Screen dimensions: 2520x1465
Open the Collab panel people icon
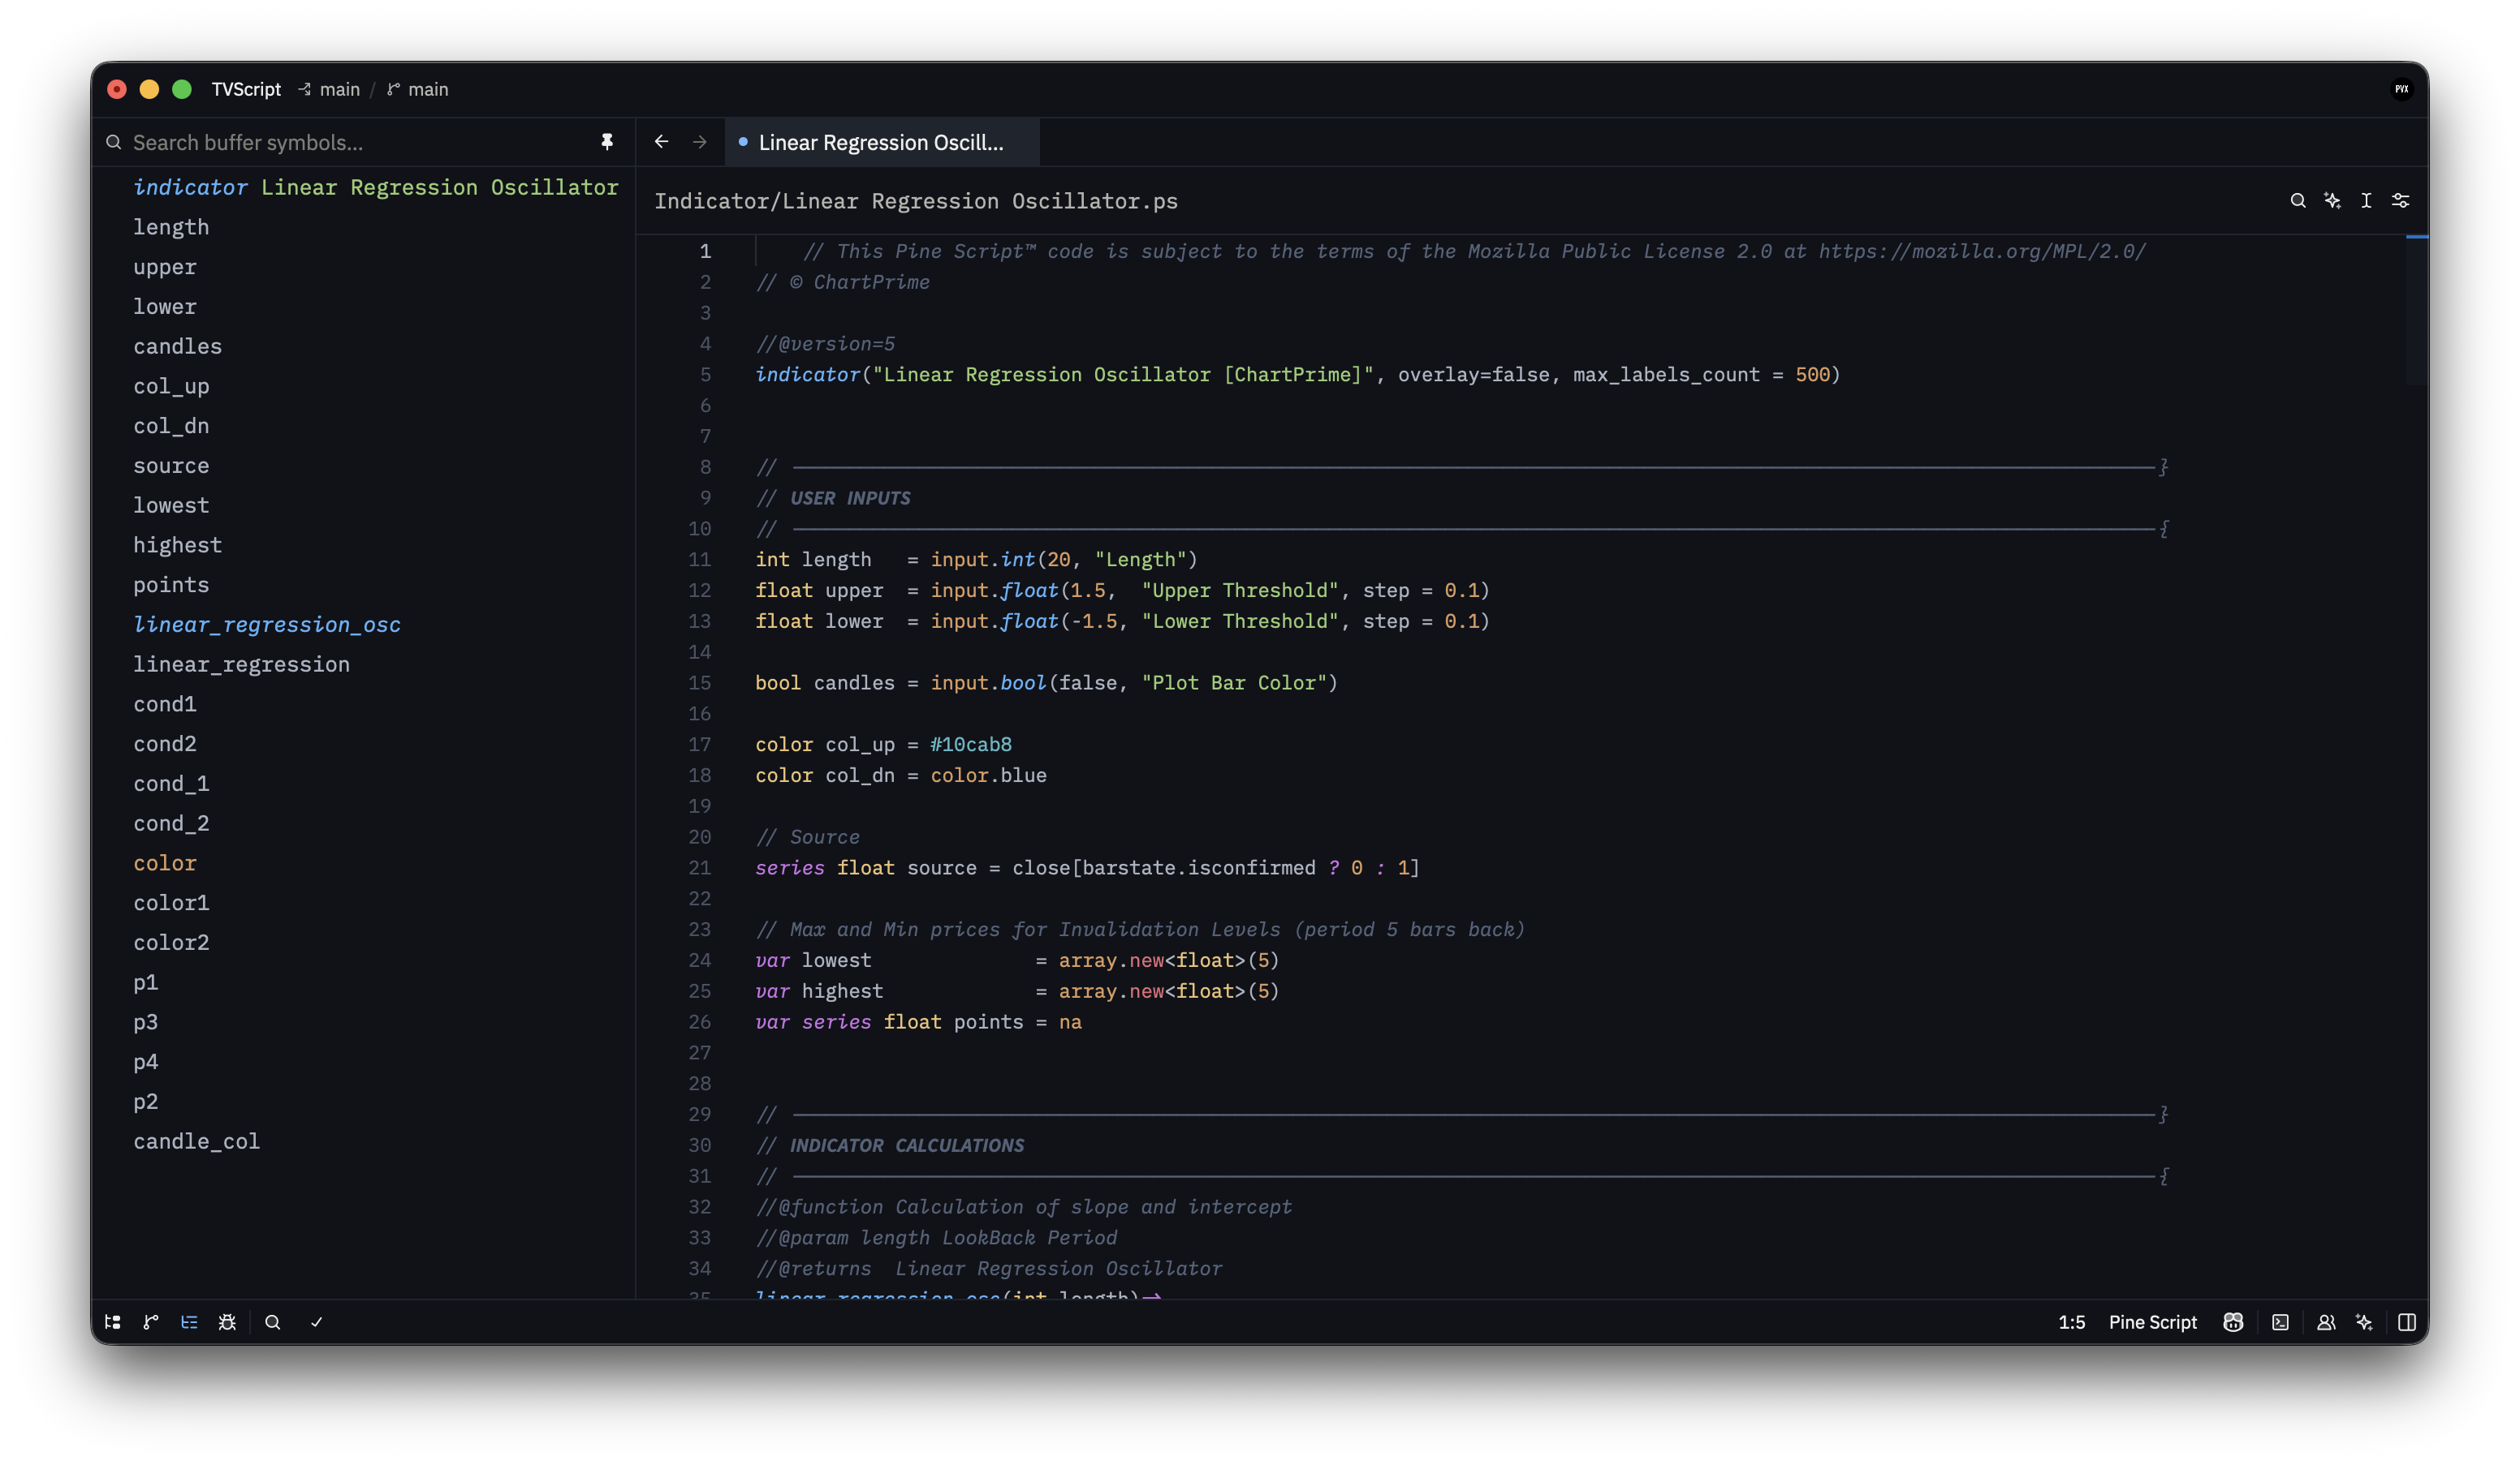pos(2326,1322)
